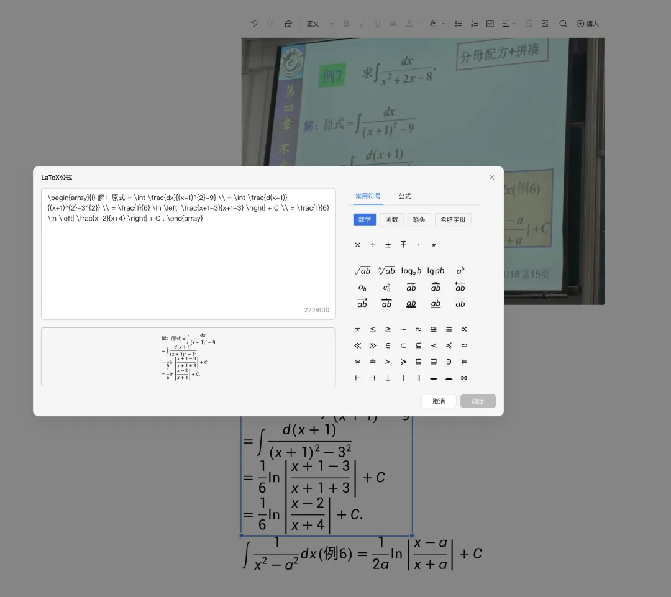This screenshot has width=671, height=597.
Task: Insert a numbered list
Action: tap(474, 24)
